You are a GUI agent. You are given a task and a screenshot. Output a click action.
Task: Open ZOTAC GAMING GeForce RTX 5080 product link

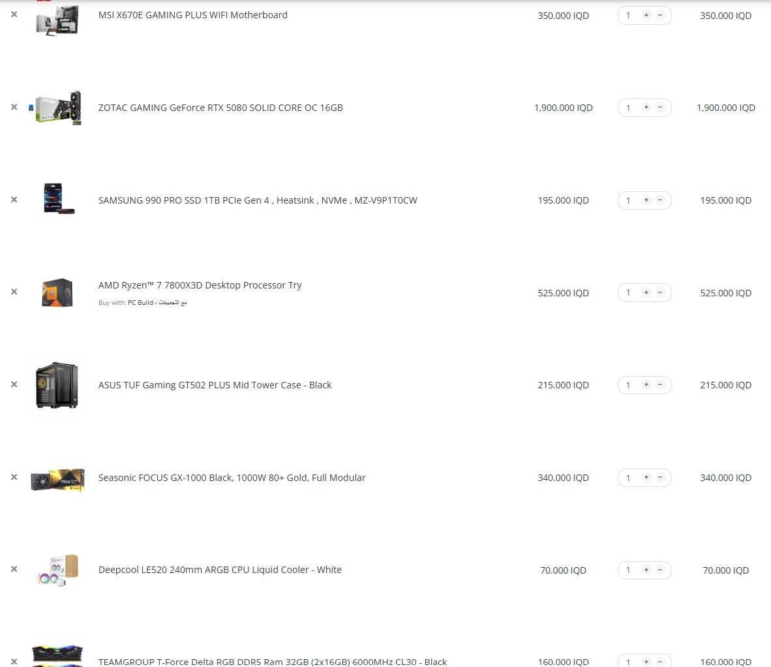tap(220, 108)
